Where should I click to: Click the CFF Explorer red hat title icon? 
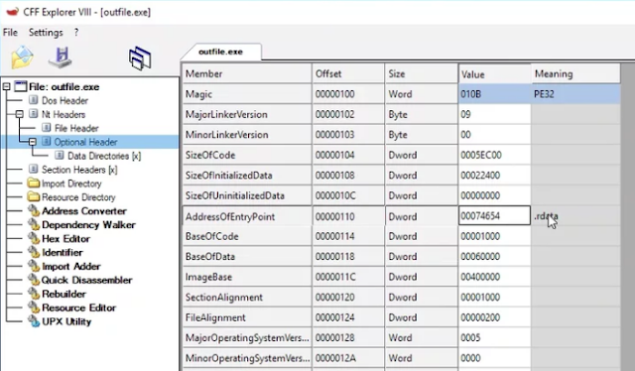pos(12,11)
